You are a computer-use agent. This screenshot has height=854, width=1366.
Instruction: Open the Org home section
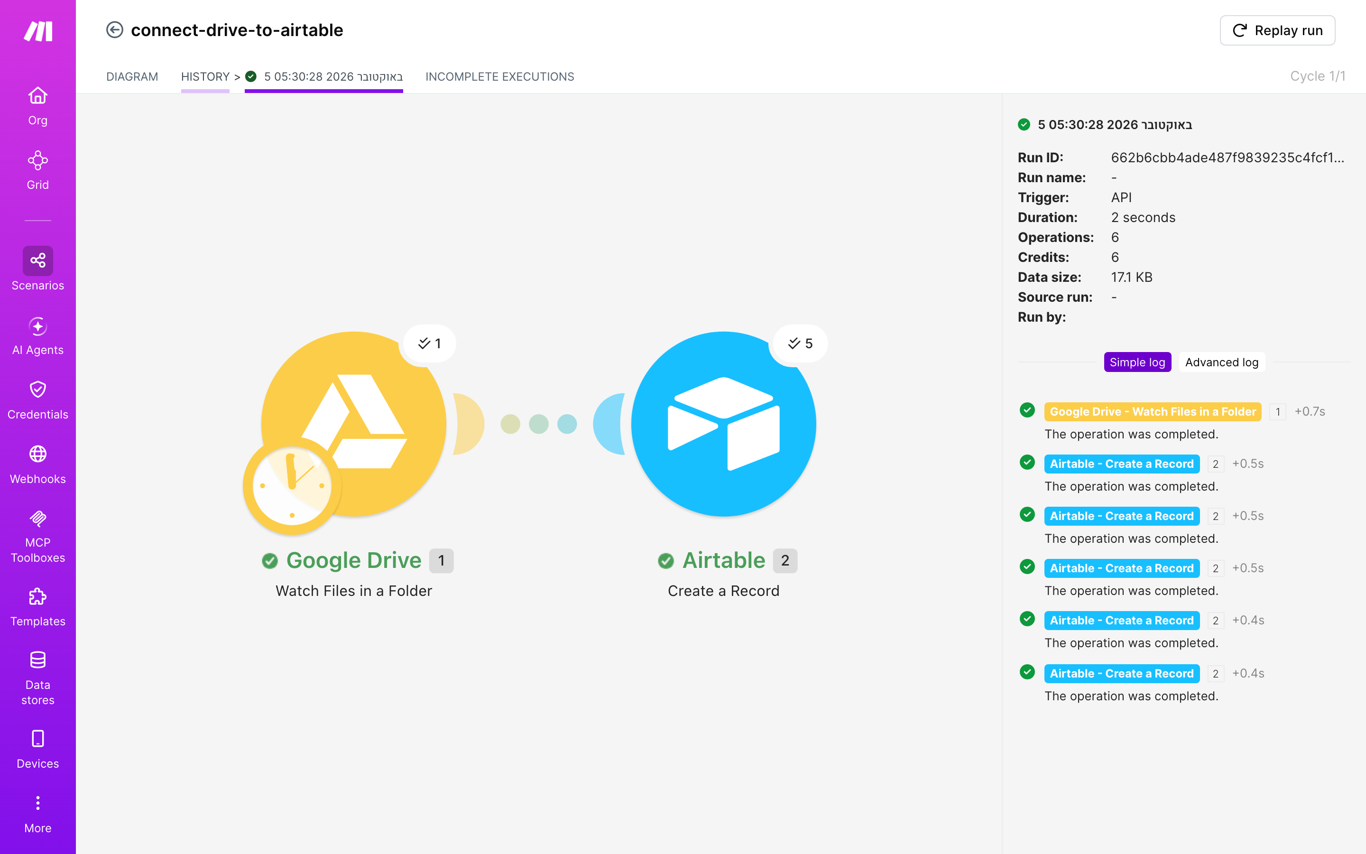tap(38, 106)
